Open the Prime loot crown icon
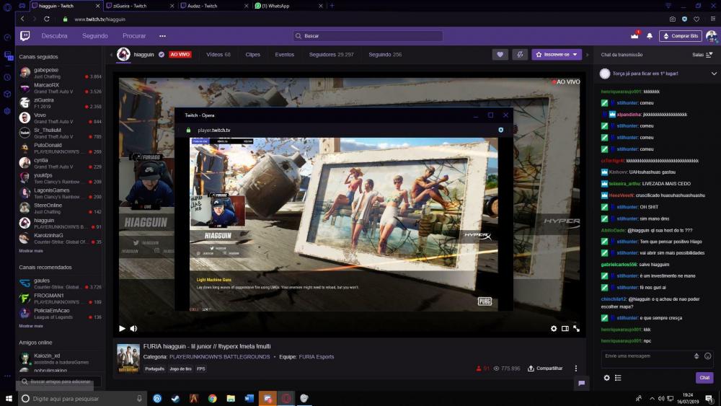 click(634, 35)
